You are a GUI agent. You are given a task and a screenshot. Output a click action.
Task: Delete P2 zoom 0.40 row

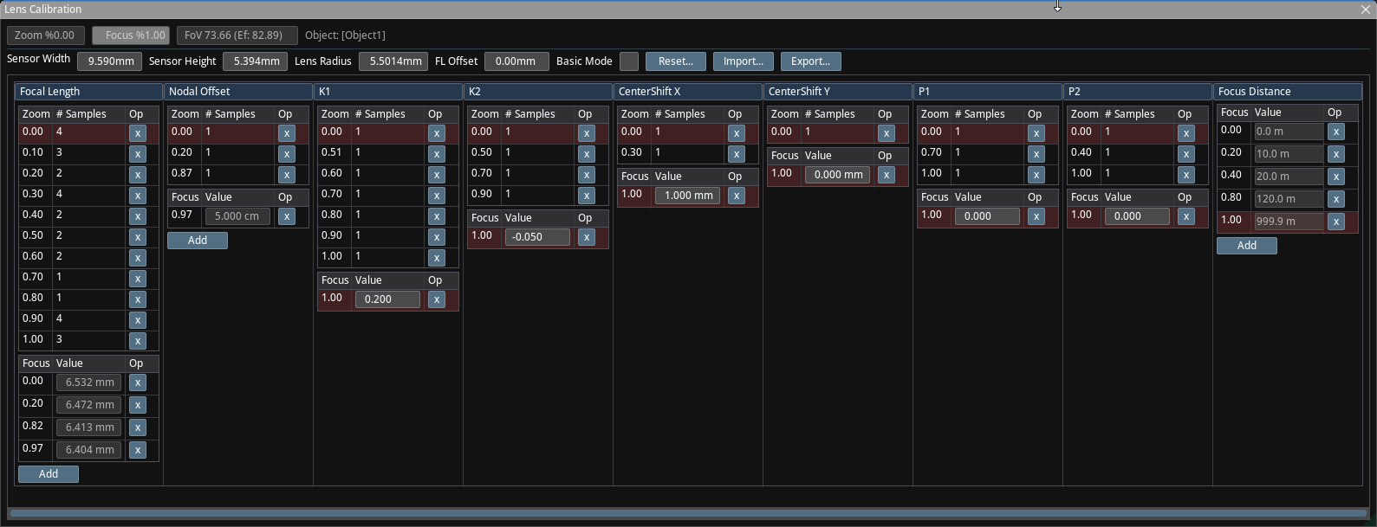click(1186, 154)
